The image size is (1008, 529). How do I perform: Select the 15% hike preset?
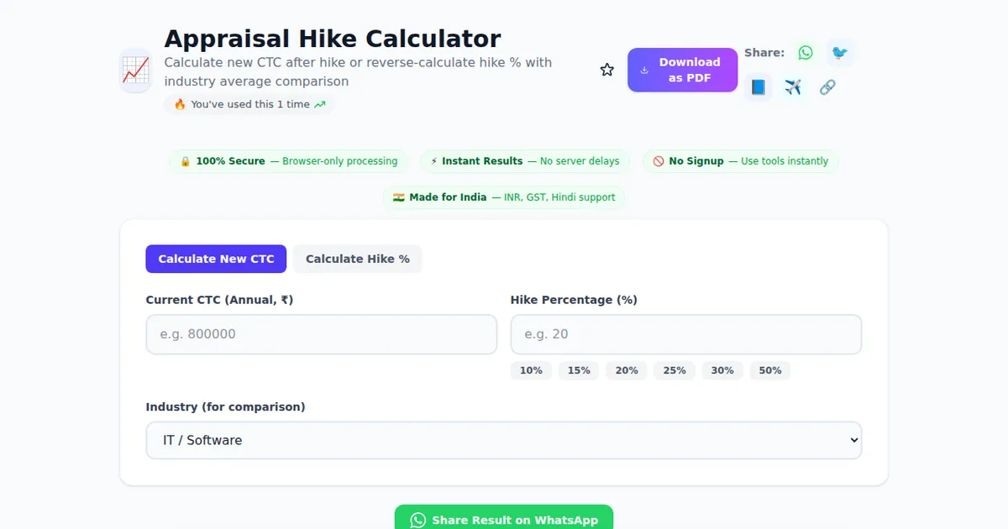click(x=579, y=370)
